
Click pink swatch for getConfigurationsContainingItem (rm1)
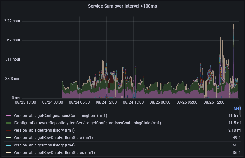pyautogui.click(x=9, y=115)
